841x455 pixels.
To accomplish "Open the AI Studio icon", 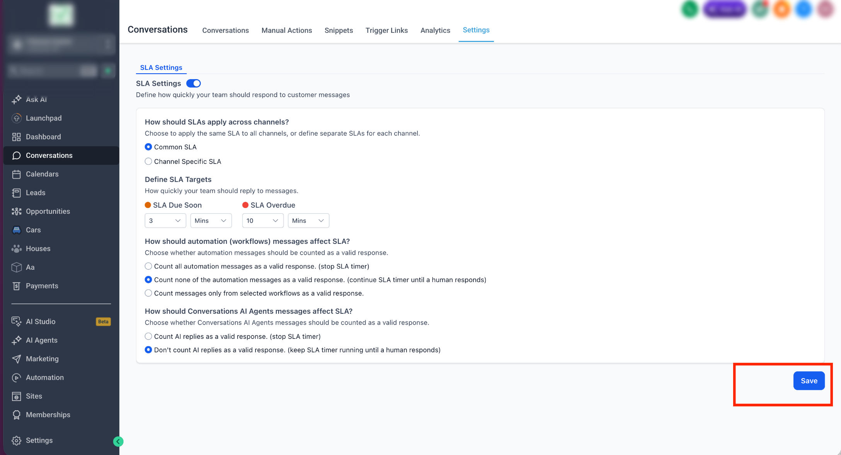I will (16, 321).
